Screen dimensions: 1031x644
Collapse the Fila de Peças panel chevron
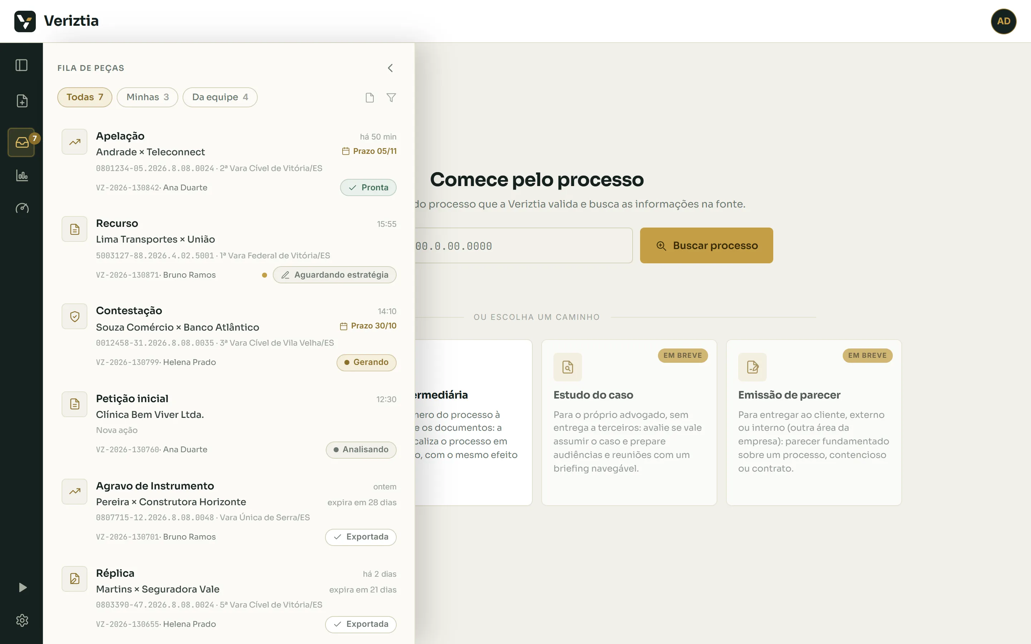pyautogui.click(x=390, y=68)
